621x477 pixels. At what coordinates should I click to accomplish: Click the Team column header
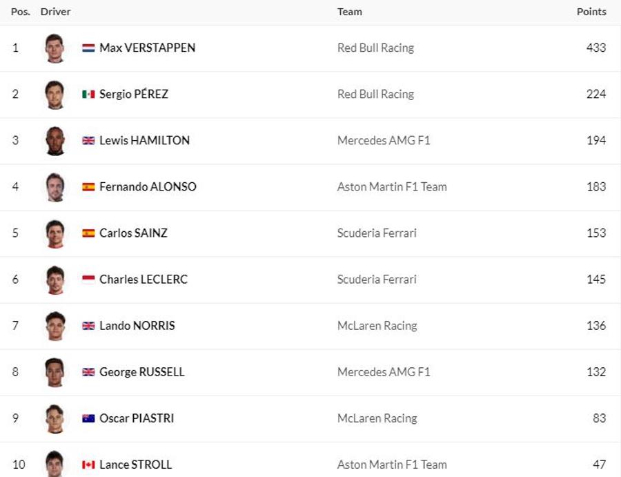(350, 12)
